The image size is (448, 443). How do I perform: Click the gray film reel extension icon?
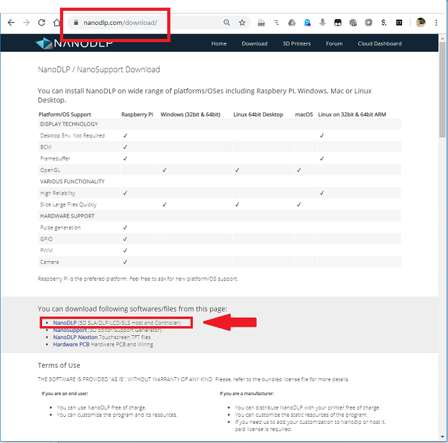(x=353, y=22)
